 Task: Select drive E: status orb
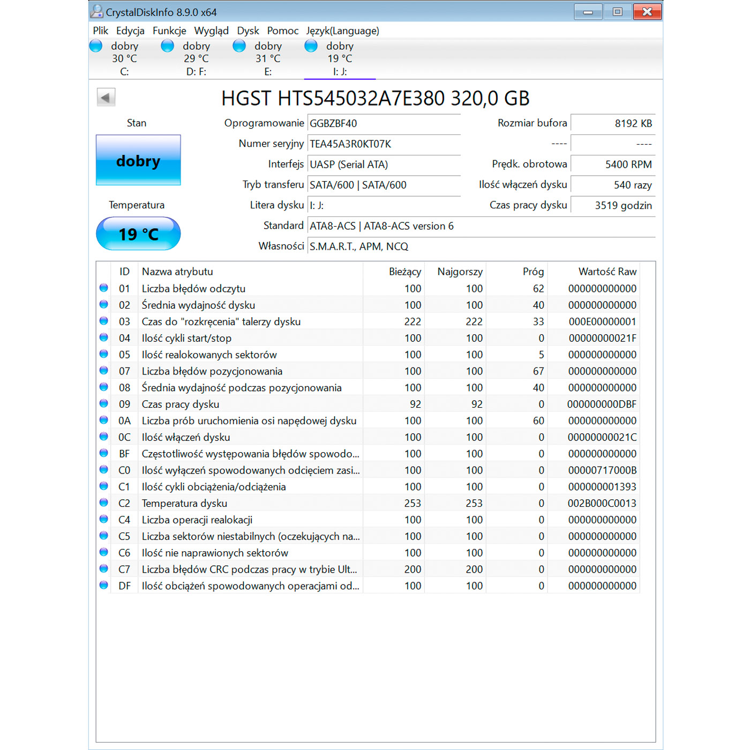(239, 46)
